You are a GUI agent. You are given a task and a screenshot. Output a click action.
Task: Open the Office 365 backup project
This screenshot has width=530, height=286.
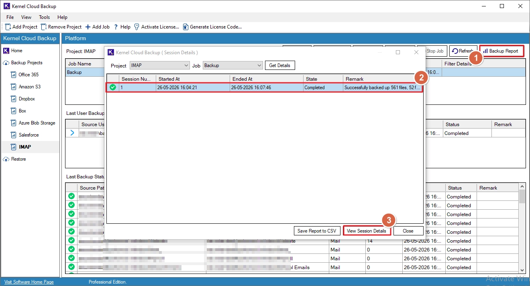(x=29, y=75)
